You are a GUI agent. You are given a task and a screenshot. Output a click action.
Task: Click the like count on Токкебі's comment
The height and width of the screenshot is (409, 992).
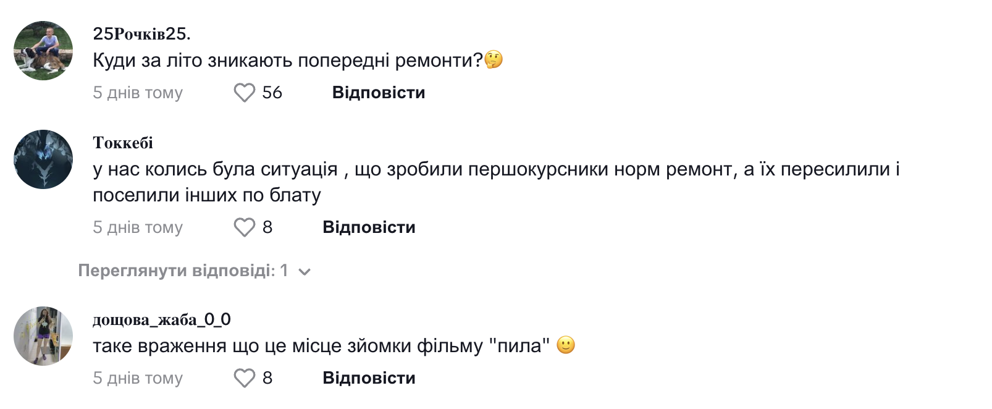pos(267,227)
